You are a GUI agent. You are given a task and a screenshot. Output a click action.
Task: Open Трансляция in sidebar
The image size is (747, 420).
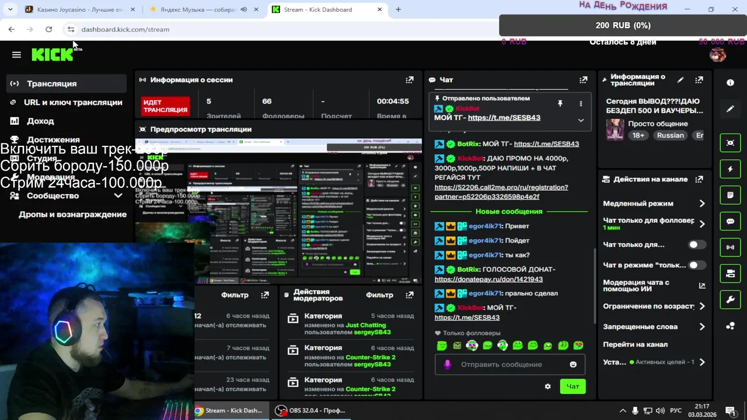pyautogui.click(x=67, y=83)
